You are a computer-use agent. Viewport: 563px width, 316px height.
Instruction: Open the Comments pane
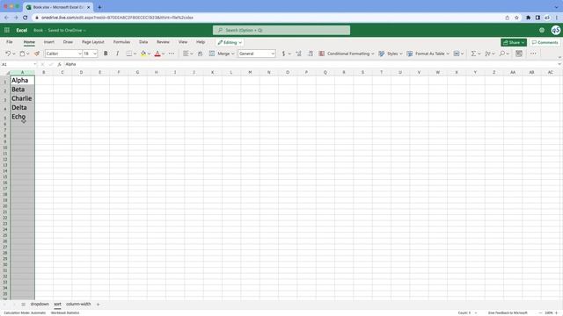tap(545, 42)
